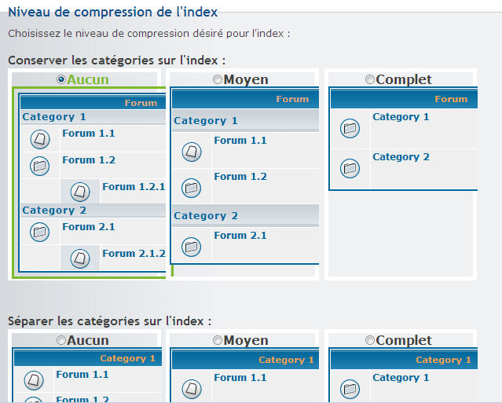Select the Aucun radio under Conserver les catégories
Screen dimensions: 502x403
coord(61,79)
